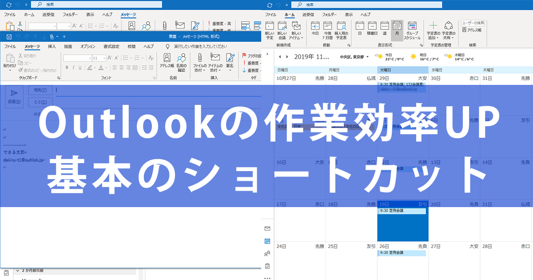Open 描画 tab in message window

[68, 46]
